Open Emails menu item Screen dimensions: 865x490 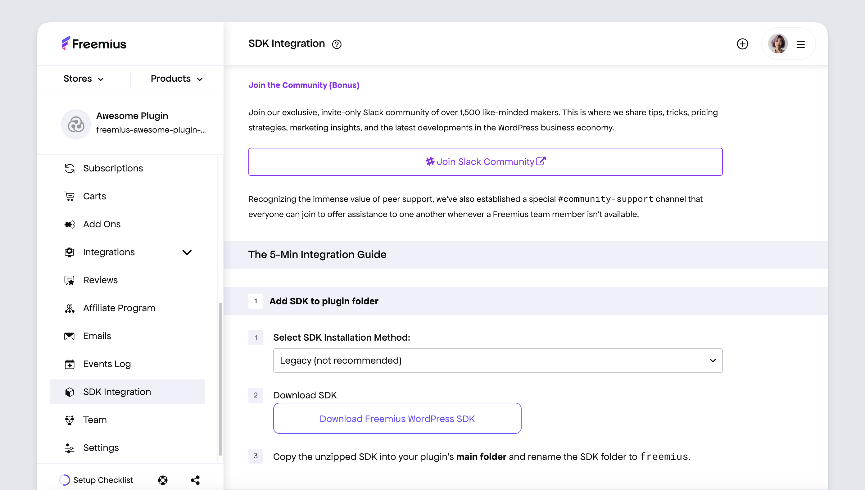point(127,336)
